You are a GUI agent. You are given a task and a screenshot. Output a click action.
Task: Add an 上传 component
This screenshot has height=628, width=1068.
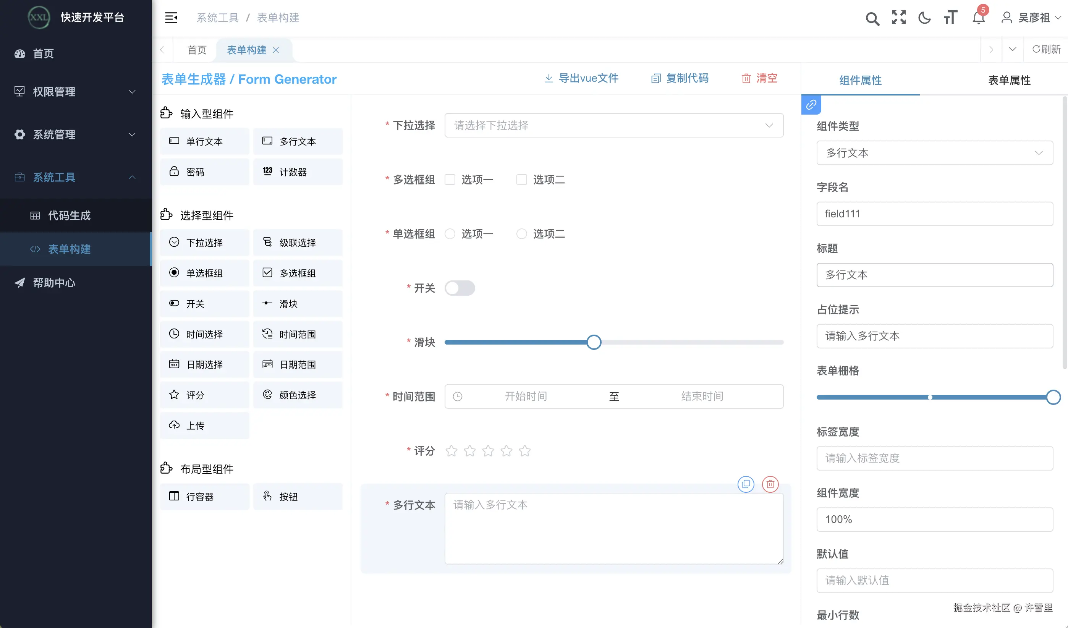[x=205, y=426]
